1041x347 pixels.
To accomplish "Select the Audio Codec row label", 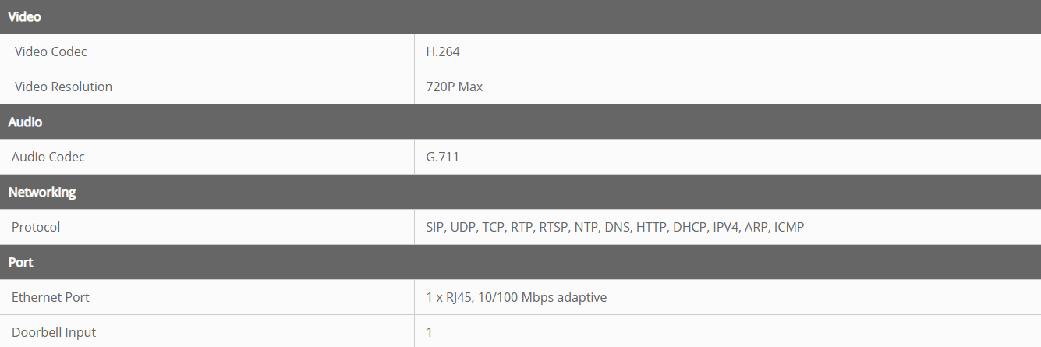I will (48, 157).
